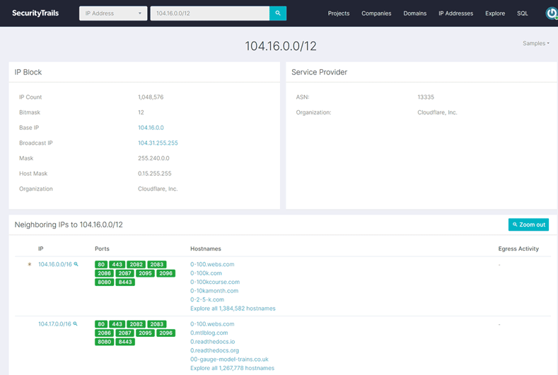558x375 pixels.
Task: Open hostname 0.readthedocs.io
Action: [x=212, y=342]
